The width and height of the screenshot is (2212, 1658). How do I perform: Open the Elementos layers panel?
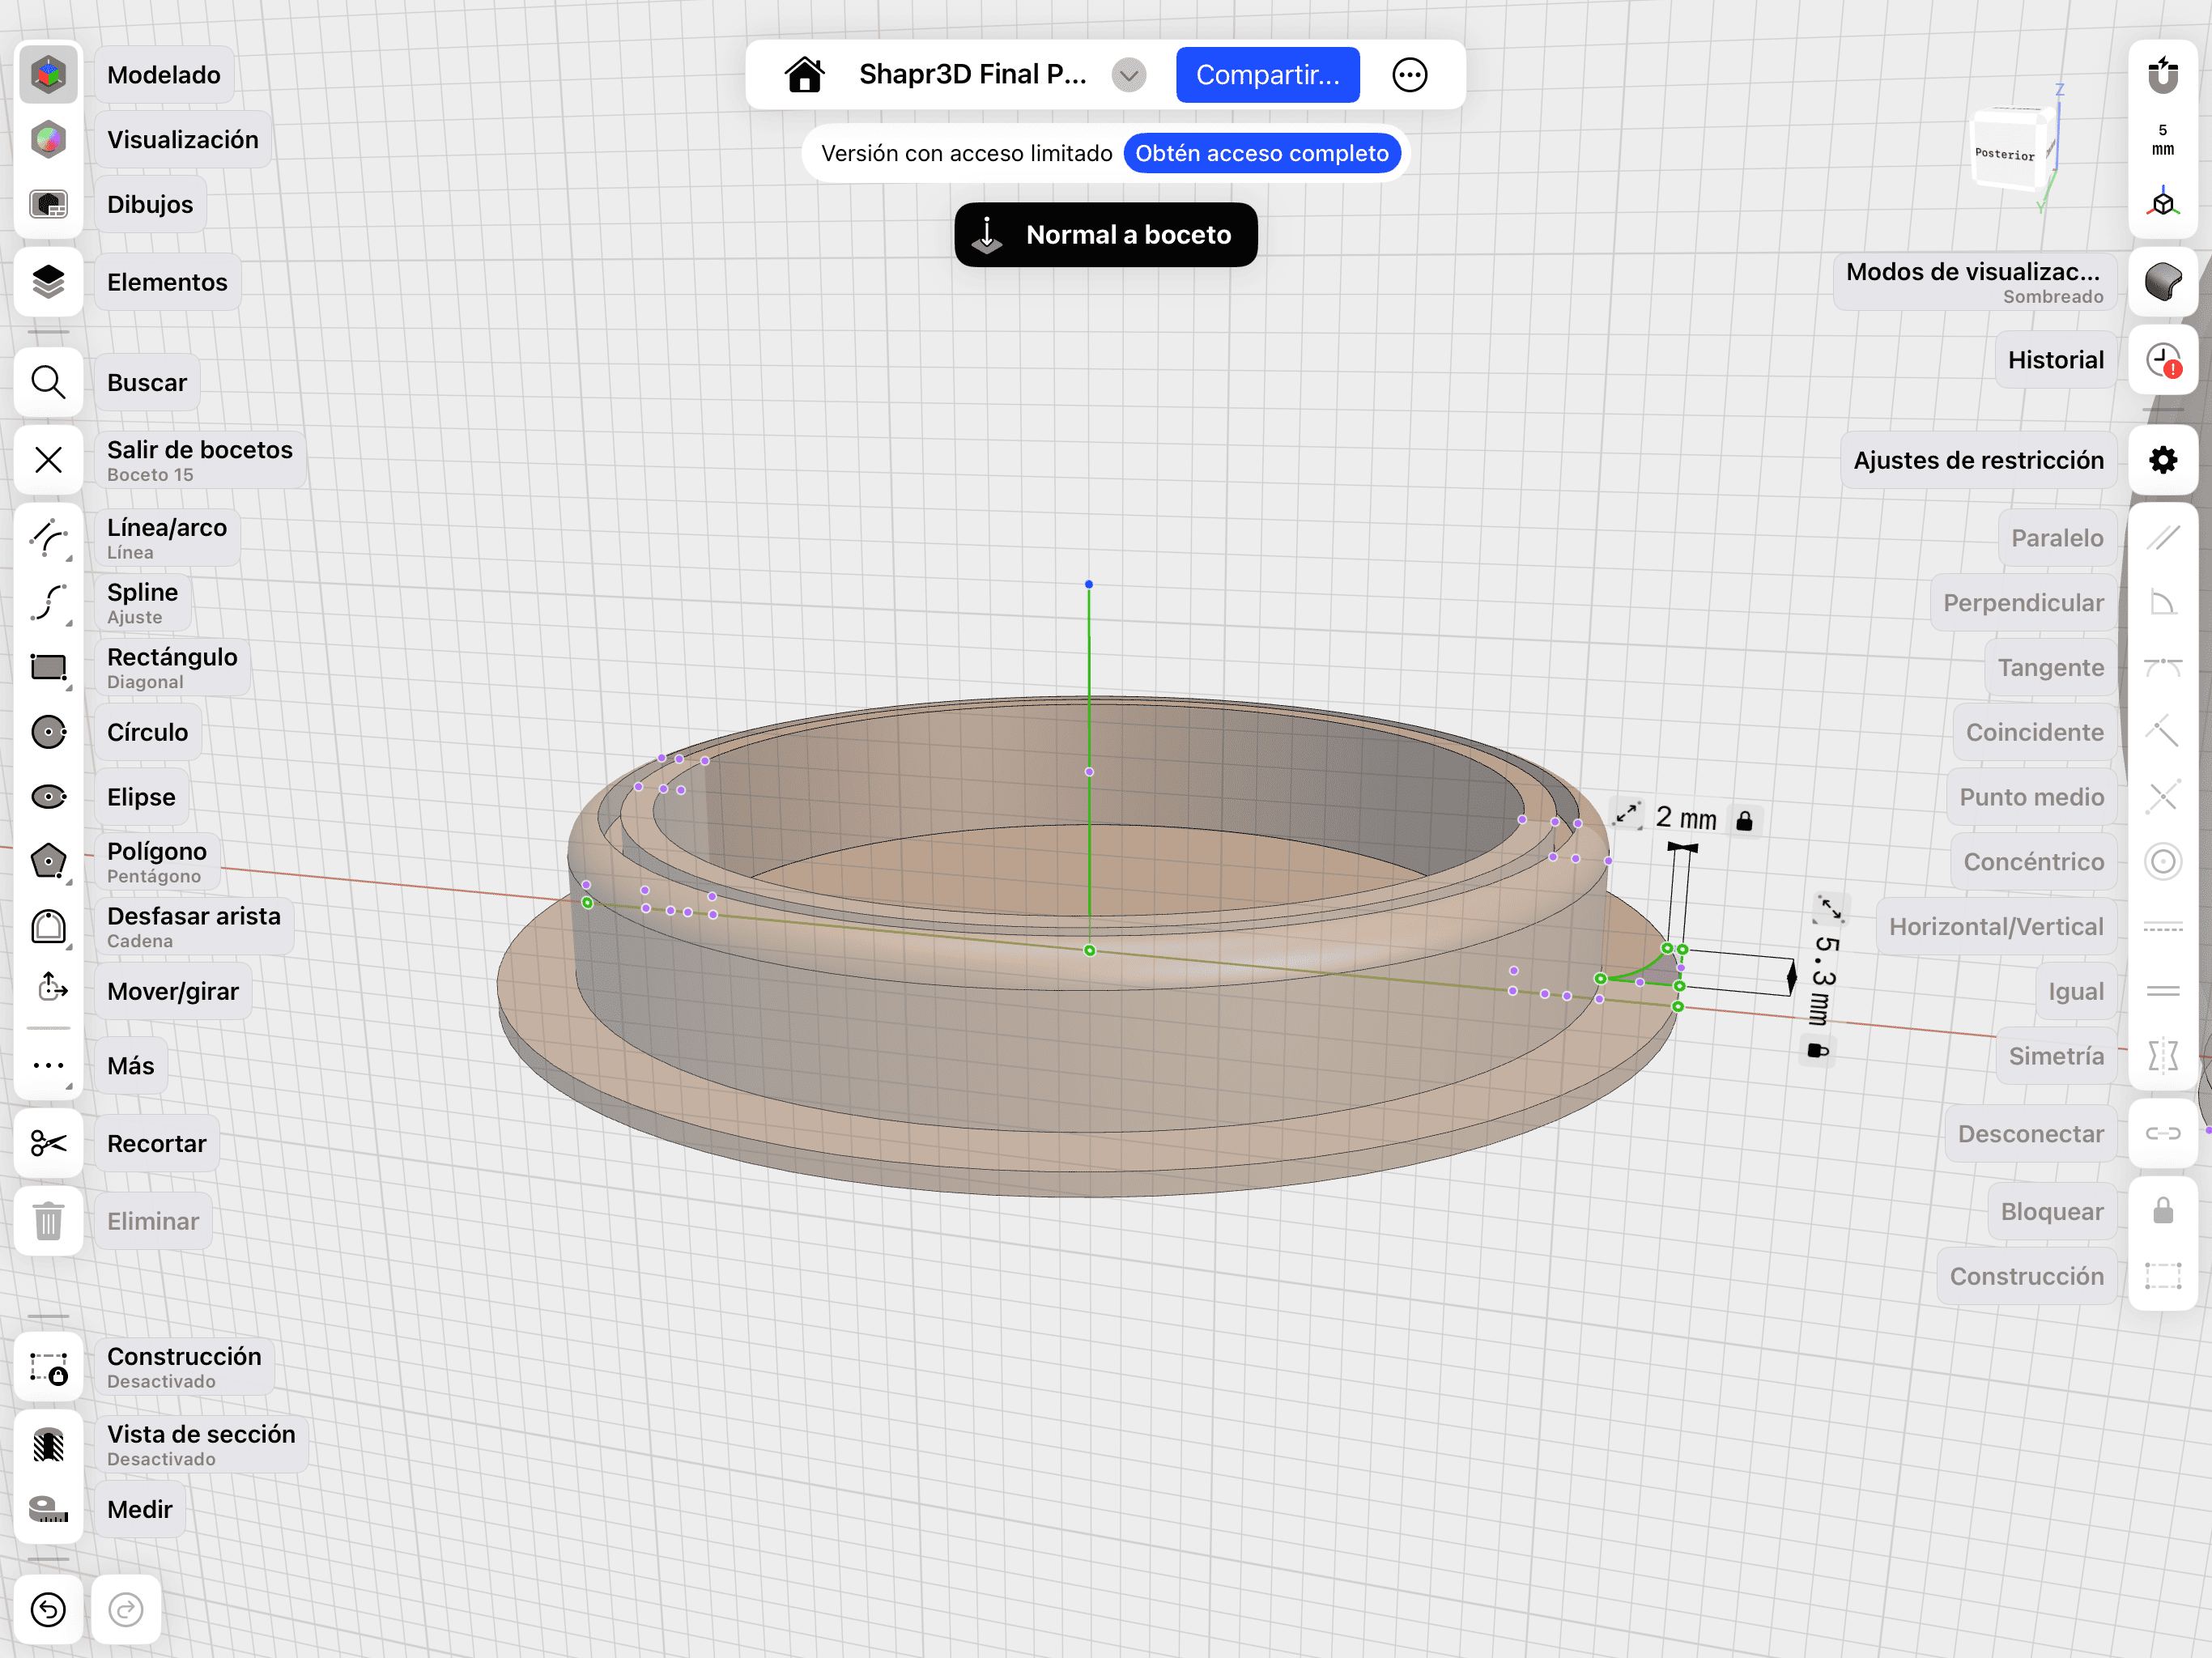(x=48, y=282)
